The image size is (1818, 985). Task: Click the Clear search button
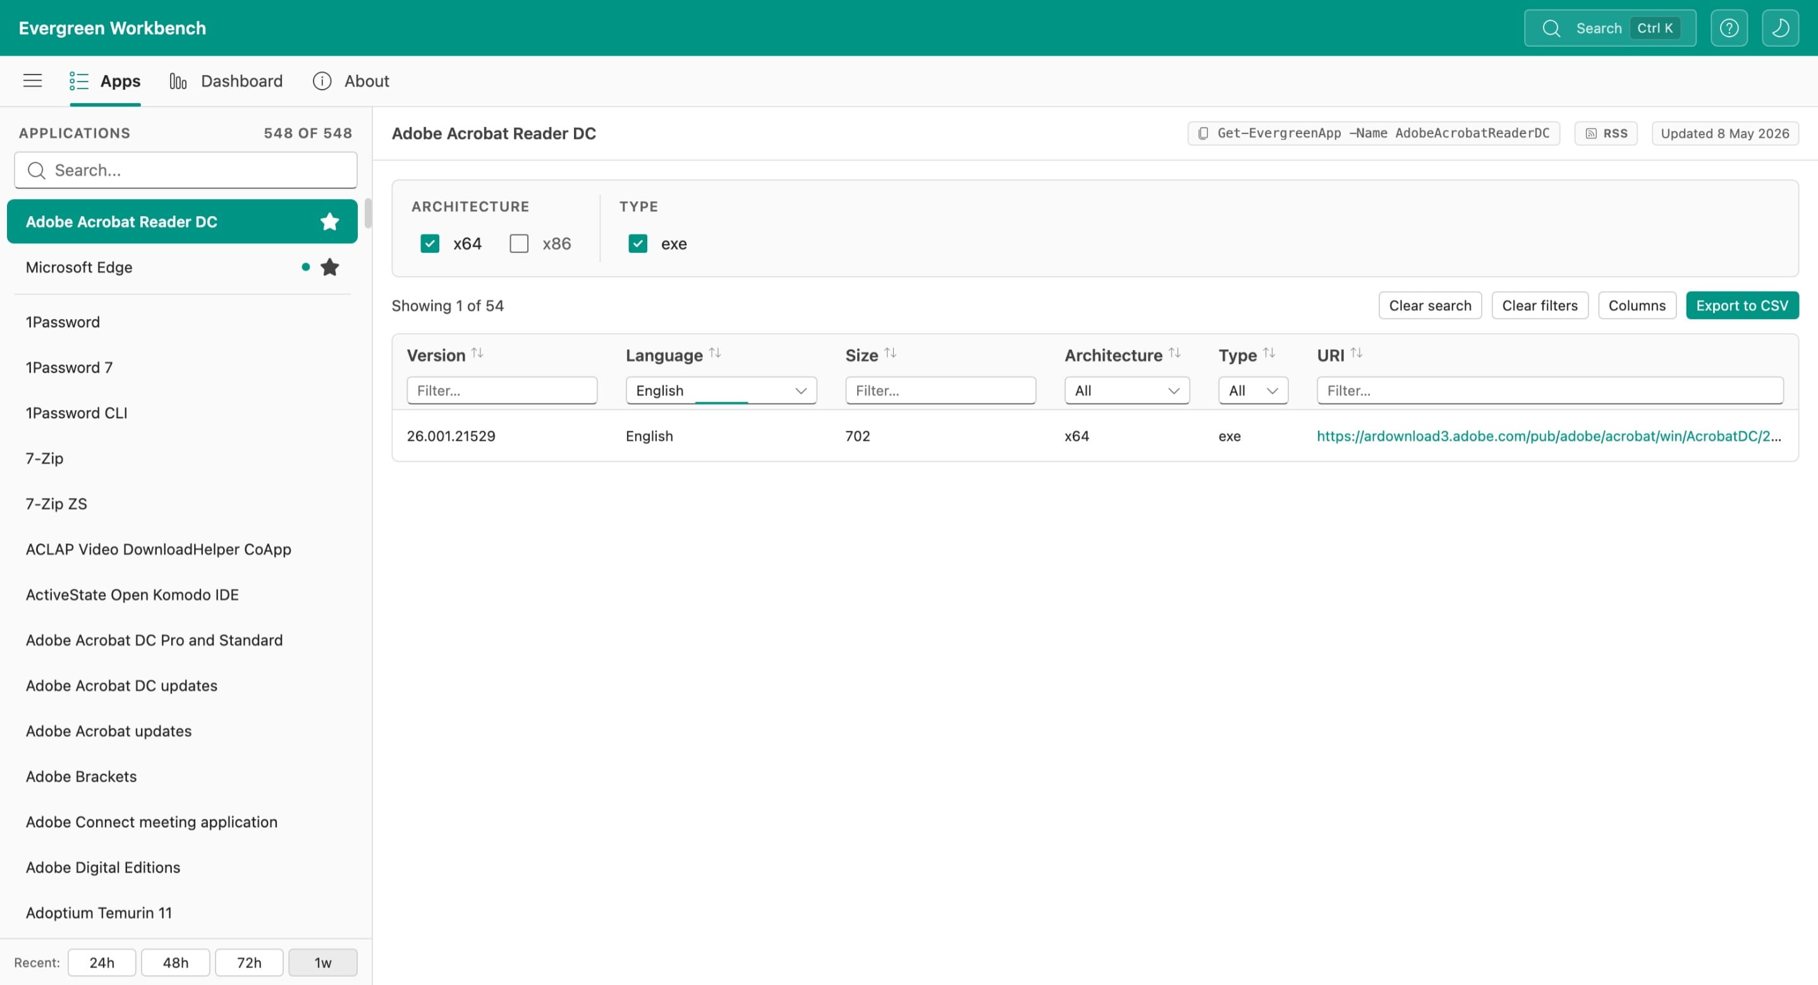click(1430, 306)
